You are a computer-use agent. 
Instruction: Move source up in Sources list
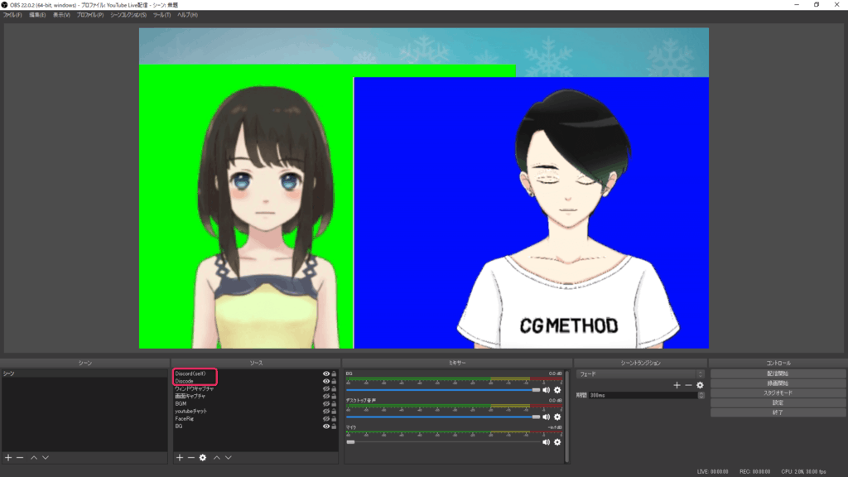click(x=217, y=457)
